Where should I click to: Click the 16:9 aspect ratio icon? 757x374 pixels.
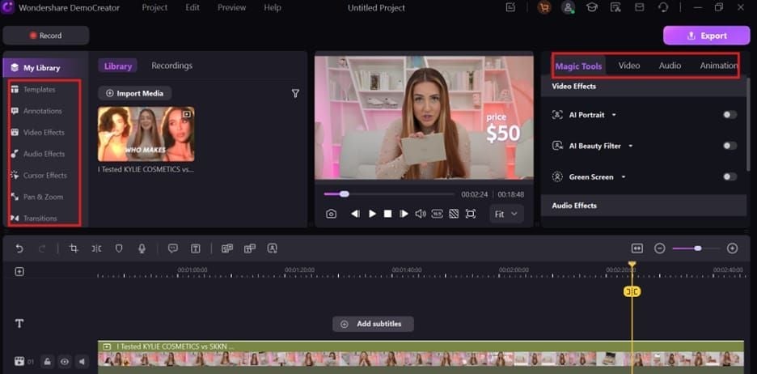tap(437, 214)
